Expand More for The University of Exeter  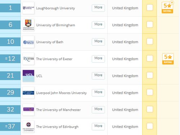pyautogui.click(x=98, y=59)
